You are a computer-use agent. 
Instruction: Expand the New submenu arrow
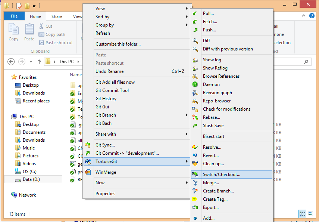187,183
